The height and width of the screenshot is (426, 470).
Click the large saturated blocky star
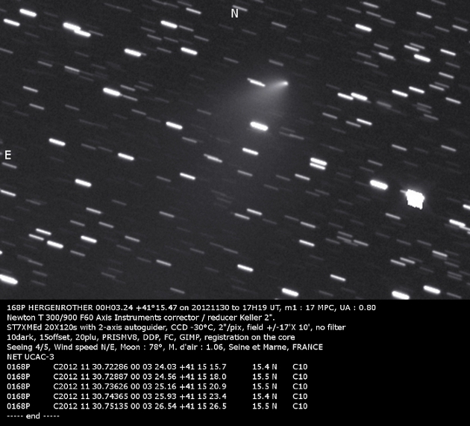(415, 199)
